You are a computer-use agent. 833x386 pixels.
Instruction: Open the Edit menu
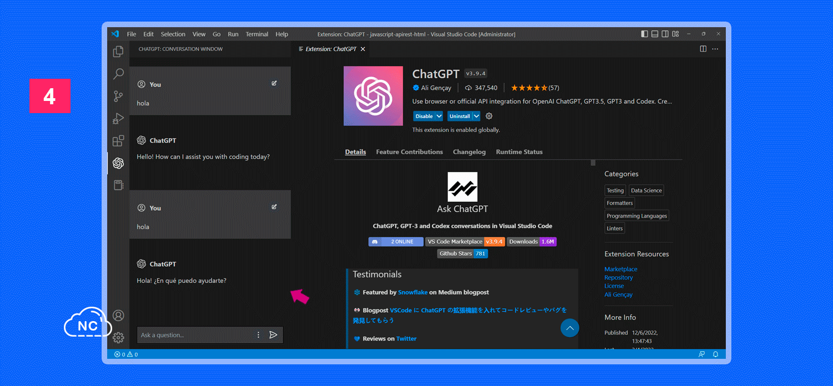(x=148, y=34)
